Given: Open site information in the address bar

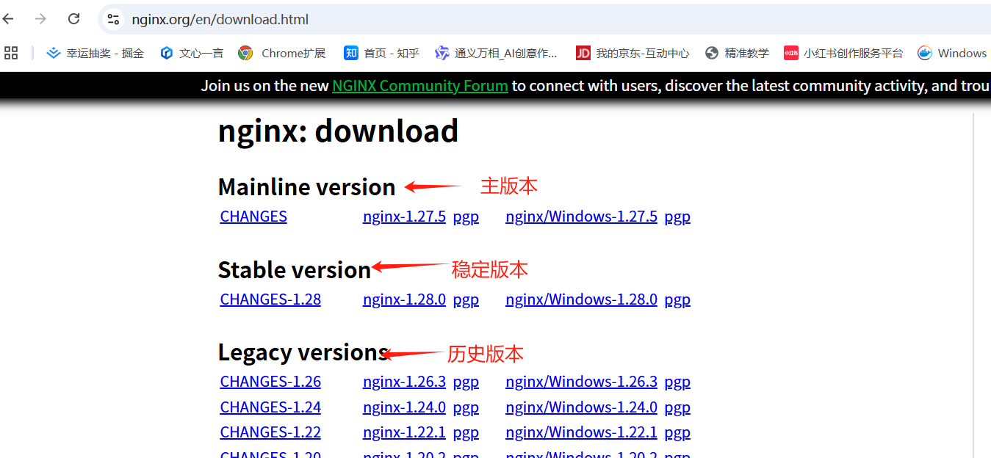Looking at the screenshot, I should point(114,19).
